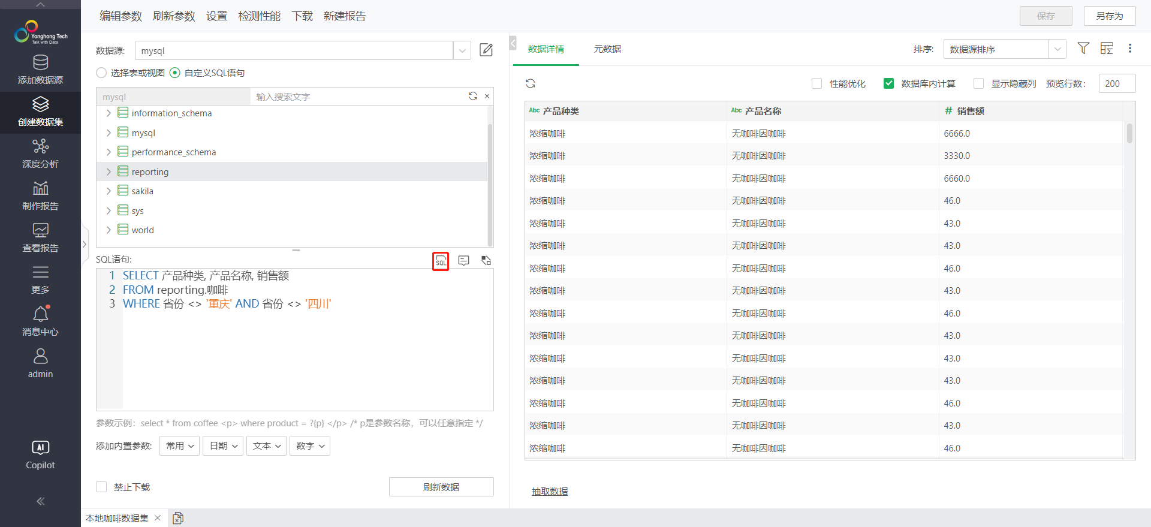Open the edit parameters menu
This screenshot has width=1151, height=527.
[120, 16]
